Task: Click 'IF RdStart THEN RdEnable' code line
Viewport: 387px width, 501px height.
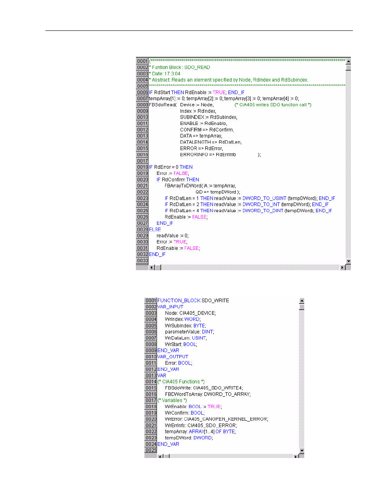Action: coord(196,92)
